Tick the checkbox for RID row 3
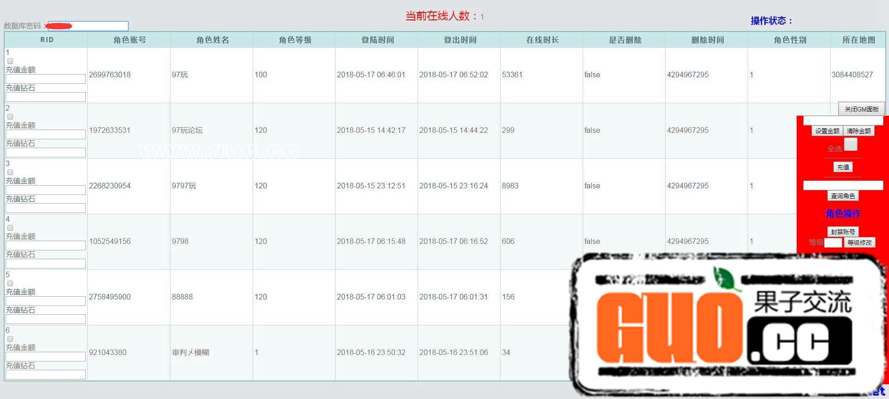Image resolution: width=889 pixels, height=399 pixels. click(x=10, y=172)
